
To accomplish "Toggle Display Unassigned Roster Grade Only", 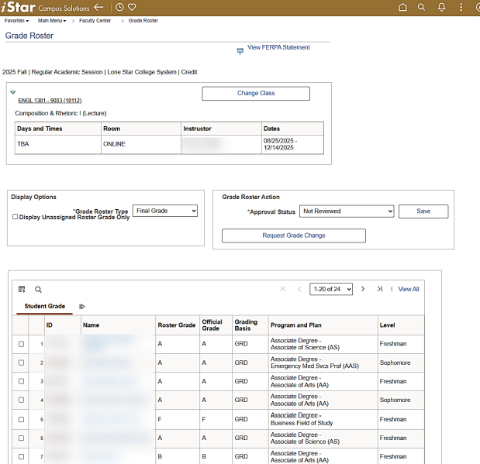I will [x=15, y=217].
